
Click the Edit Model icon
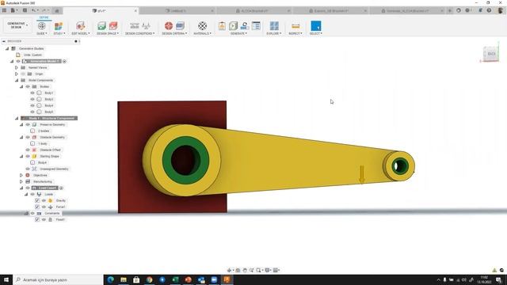[80, 26]
